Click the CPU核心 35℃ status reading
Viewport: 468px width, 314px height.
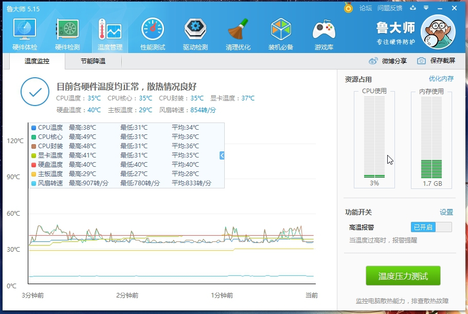point(130,98)
